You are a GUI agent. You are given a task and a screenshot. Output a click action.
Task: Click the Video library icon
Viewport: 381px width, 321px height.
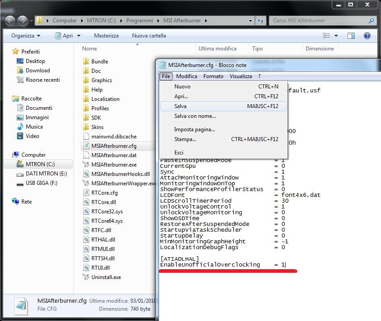pos(20,136)
